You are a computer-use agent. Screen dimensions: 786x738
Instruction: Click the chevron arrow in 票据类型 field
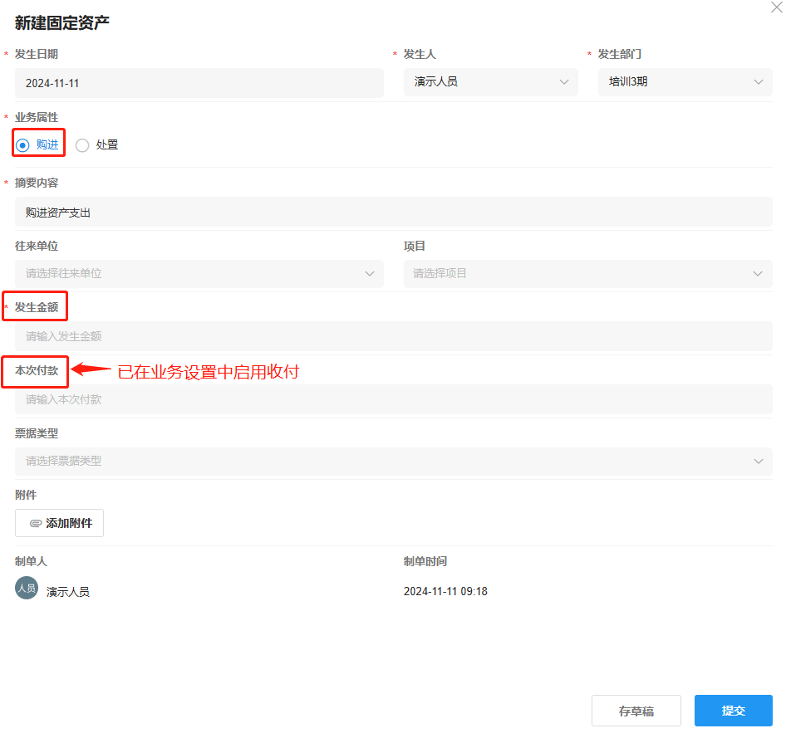(758, 461)
